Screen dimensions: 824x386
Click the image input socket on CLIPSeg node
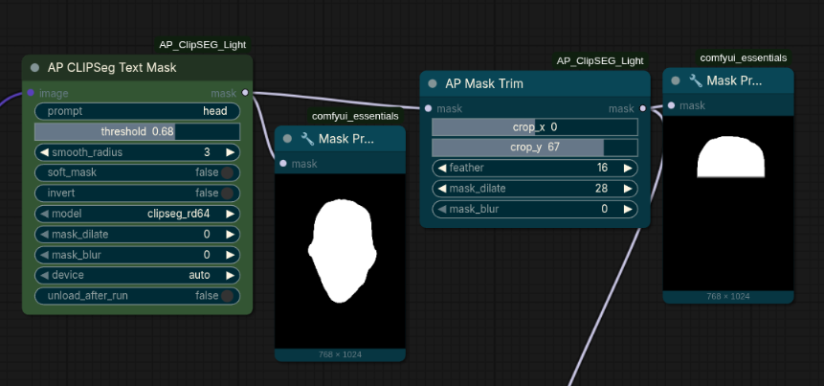point(31,93)
